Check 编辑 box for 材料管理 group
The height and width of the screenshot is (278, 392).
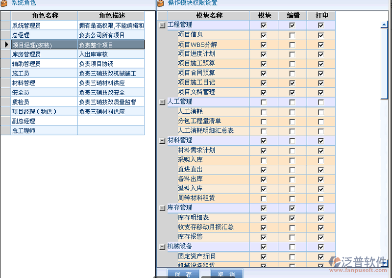(292, 141)
